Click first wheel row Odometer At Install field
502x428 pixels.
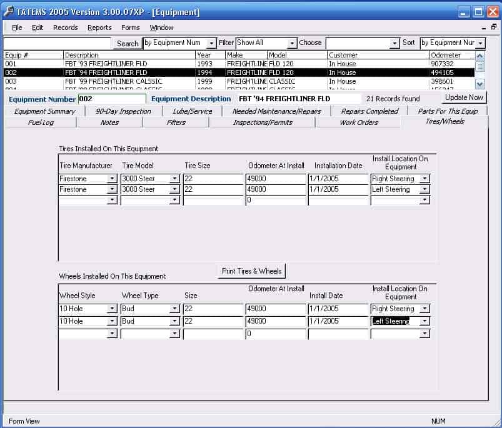(x=276, y=309)
